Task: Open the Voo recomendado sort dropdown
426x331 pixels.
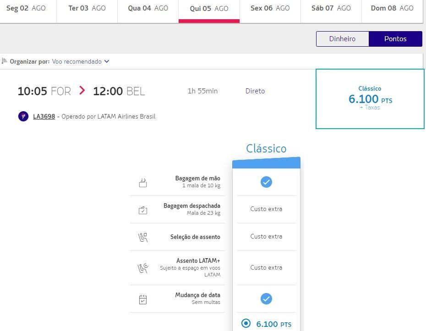Action: (81, 61)
